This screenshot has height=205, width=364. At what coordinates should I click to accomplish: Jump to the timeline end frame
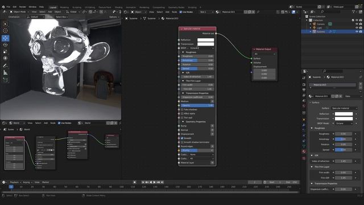[162, 182]
